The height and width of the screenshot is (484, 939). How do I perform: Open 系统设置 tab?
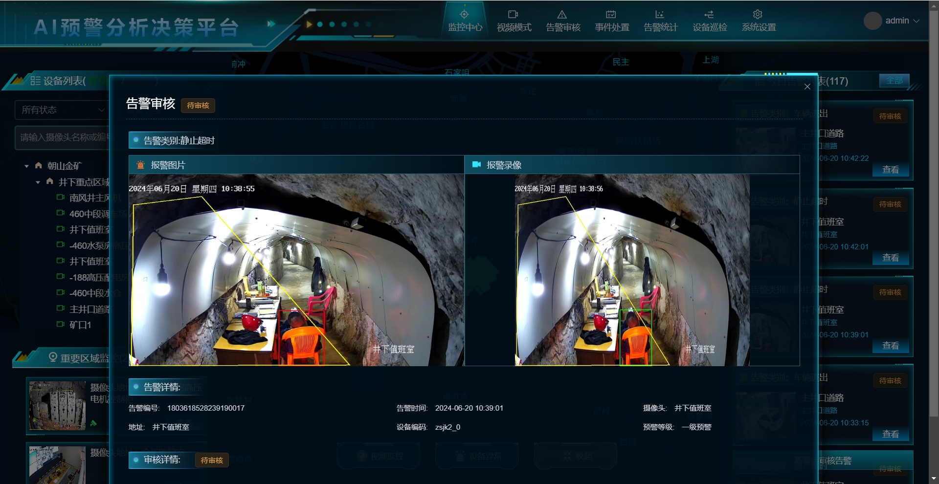(x=758, y=21)
